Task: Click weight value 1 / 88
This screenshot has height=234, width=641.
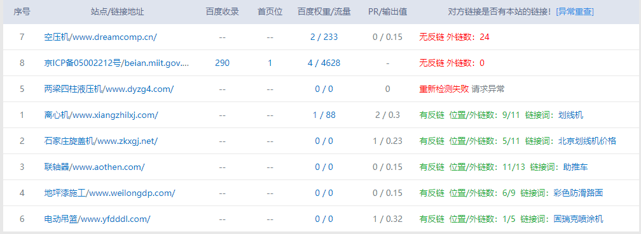Action: (324, 115)
